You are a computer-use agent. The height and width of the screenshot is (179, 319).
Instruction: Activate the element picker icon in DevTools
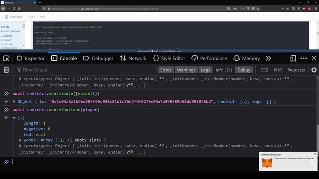[x=6, y=59]
